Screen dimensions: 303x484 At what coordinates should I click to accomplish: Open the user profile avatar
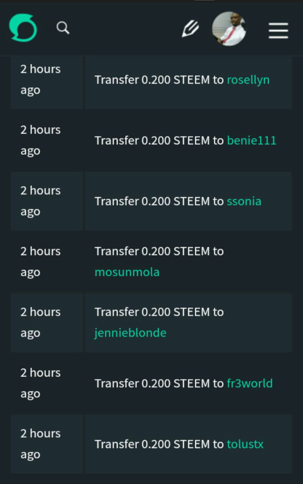coord(229,29)
